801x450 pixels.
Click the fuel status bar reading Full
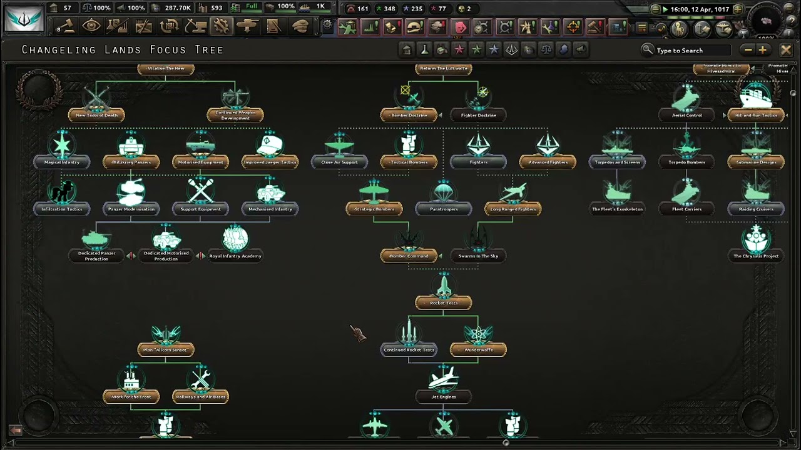[x=245, y=7]
